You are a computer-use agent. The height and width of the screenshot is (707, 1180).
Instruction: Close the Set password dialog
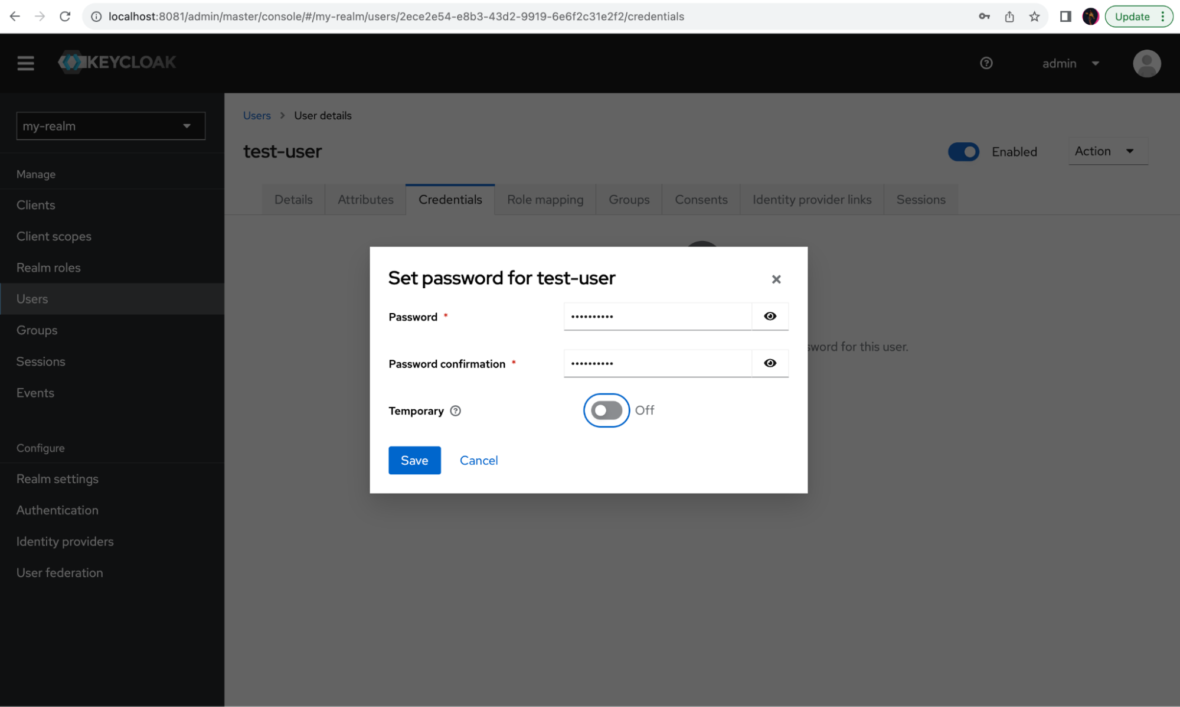coord(776,279)
